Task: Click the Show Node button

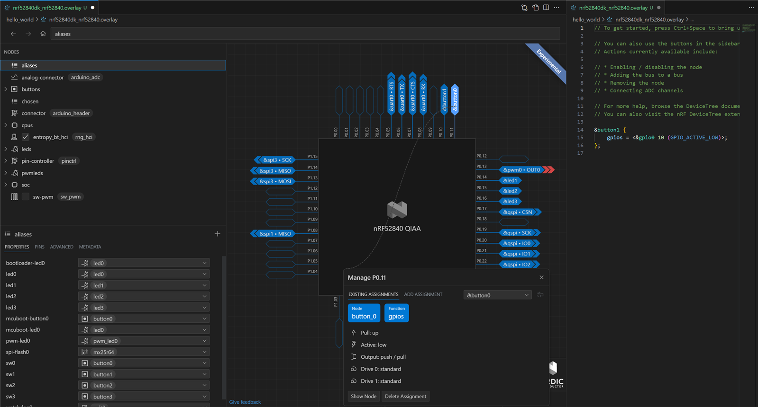Action: (x=364, y=397)
